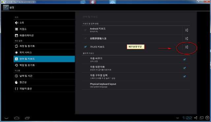Click the 언어 및 키보드 panel heading
This screenshot has height=122, width=211.
tap(90, 17)
